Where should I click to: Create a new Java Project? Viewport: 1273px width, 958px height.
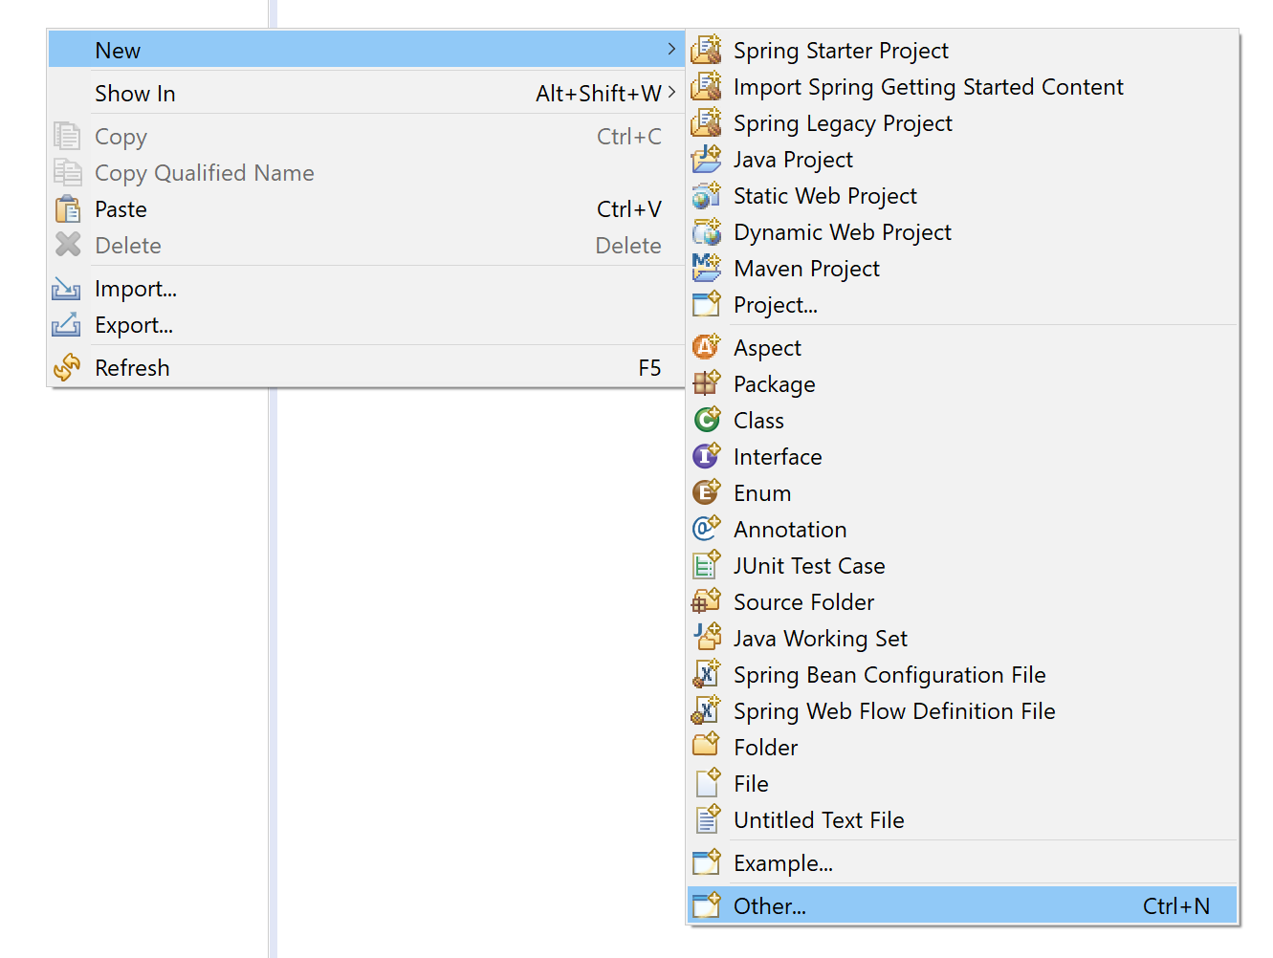pos(962,159)
